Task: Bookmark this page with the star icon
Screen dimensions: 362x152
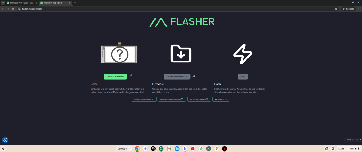Action: (x=336, y=9)
